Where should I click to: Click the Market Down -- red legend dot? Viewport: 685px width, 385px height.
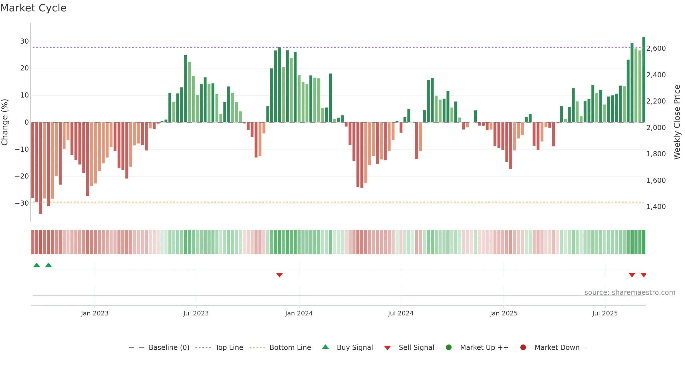click(x=523, y=347)
